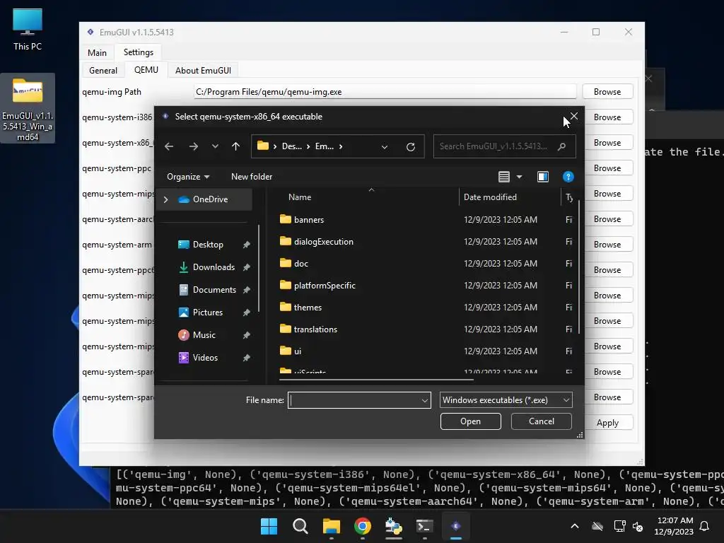Click the pin icon beside Documents

(x=247, y=290)
